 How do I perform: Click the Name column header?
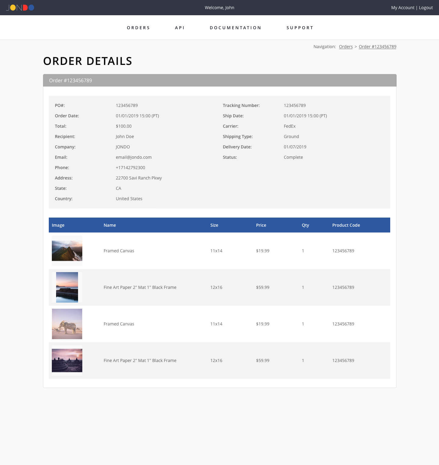[110, 225]
